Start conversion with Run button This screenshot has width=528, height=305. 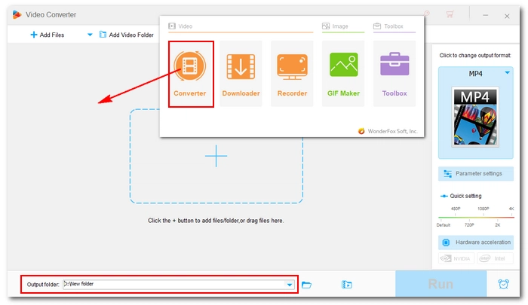coord(441,284)
